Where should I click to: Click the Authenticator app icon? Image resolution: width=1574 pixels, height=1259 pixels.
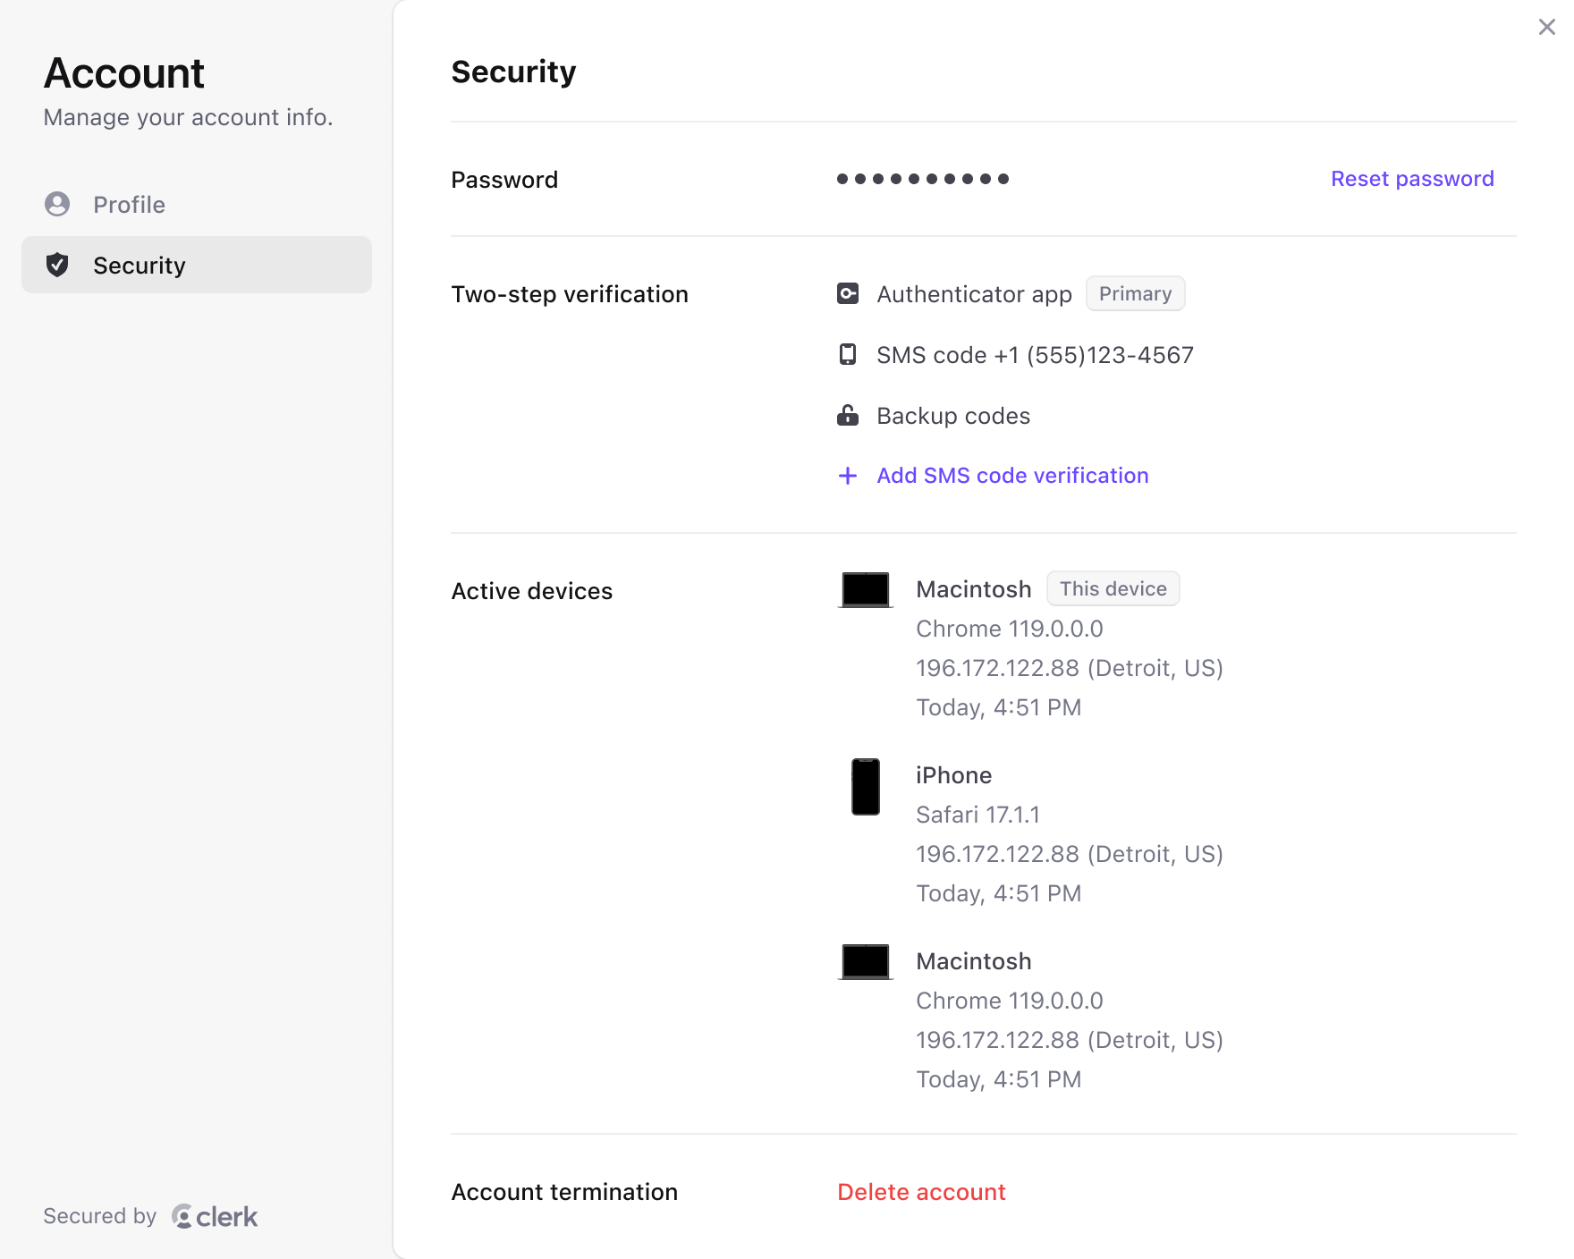pyautogui.click(x=848, y=293)
